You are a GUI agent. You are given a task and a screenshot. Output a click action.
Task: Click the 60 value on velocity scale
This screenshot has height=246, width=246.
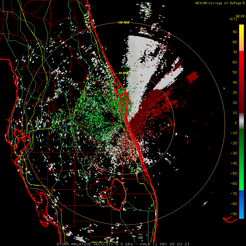pyautogui.click(x=235, y=62)
